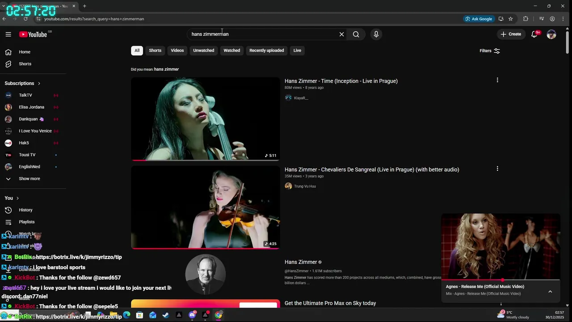This screenshot has height=322, width=572.
Task: Select the Shorts filter chip
Action: [x=155, y=51]
